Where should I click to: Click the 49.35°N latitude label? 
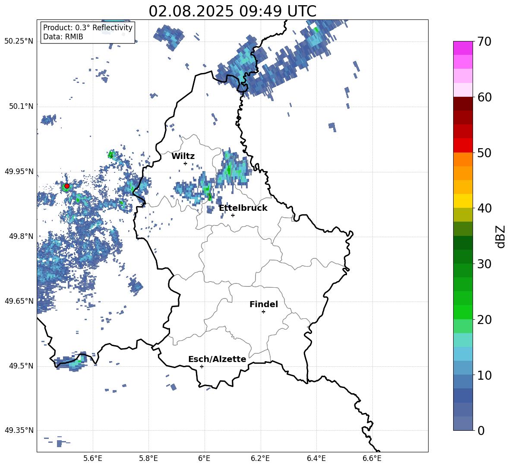[19, 430]
